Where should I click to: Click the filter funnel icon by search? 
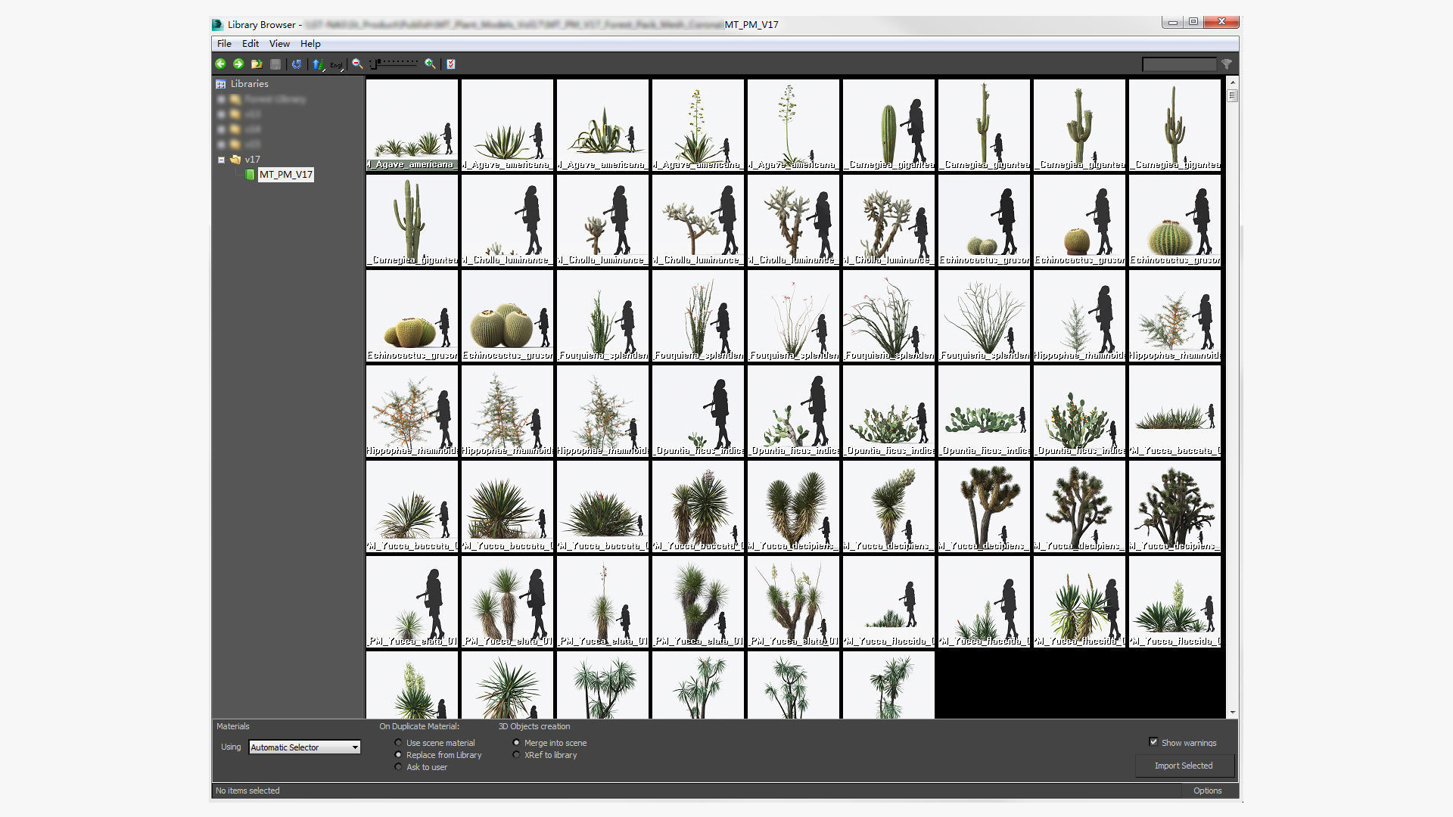1227,64
